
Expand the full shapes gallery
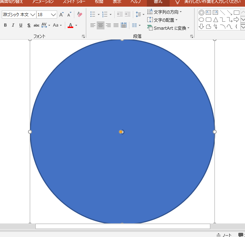243,27
